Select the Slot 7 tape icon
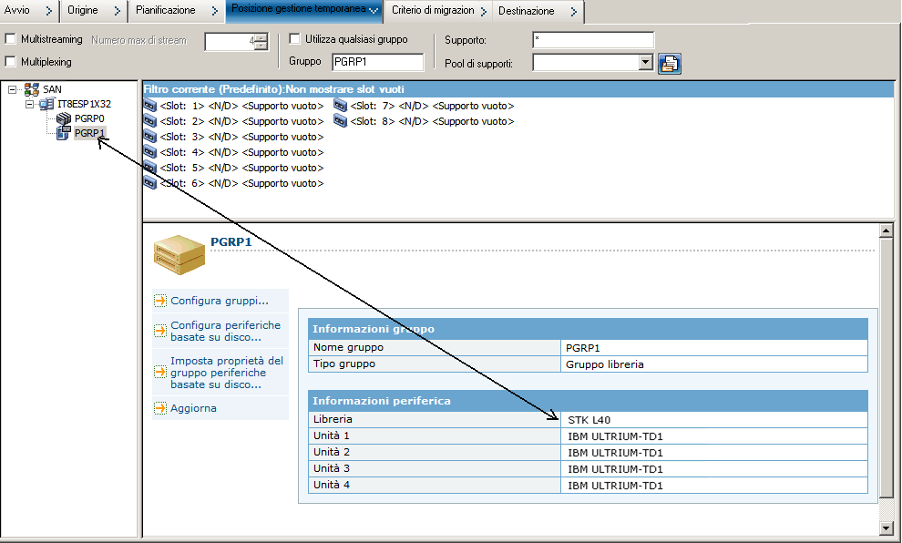 341,106
